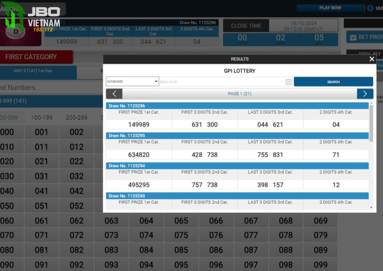Pick number 031 in the grid

click(x=41, y=176)
